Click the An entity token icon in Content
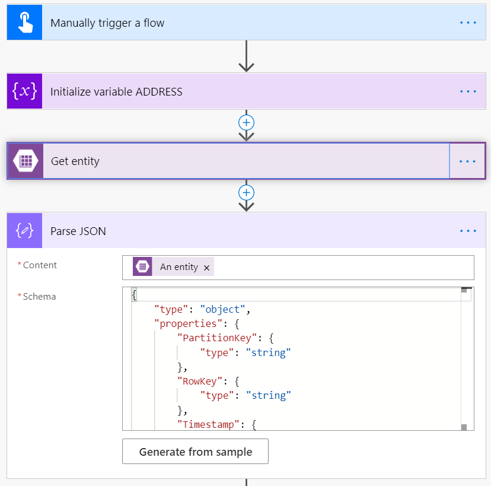Viewport: 491px width, 486px height. coord(142,266)
